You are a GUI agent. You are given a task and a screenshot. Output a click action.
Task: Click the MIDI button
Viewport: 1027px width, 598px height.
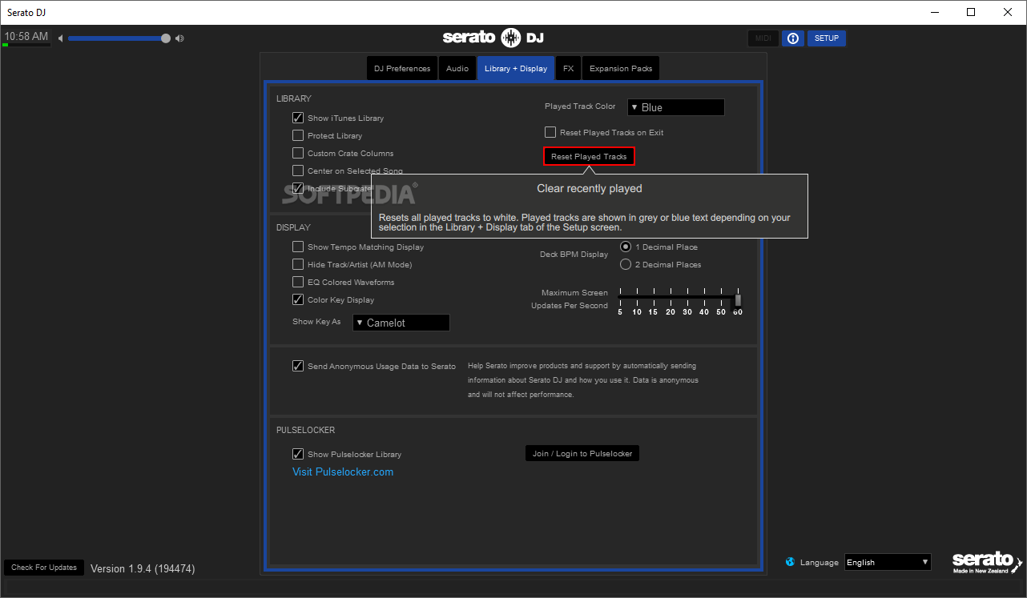coord(763,38)
